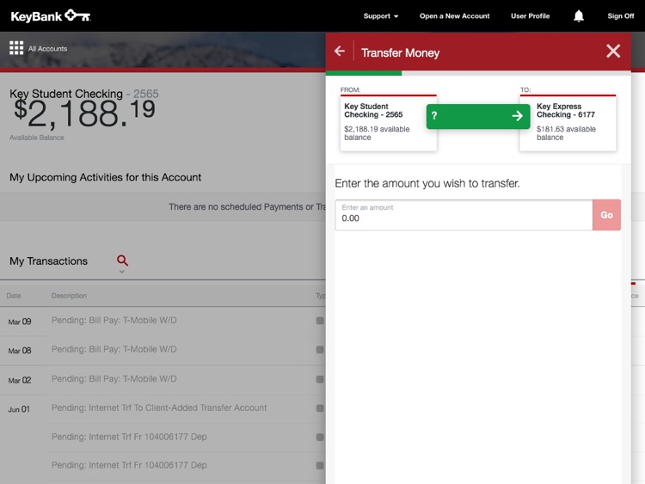Expand chevron below transactions search icon
Image resolution: width=645 pixels, height=484 pixels.
click(x=122, y=272)
